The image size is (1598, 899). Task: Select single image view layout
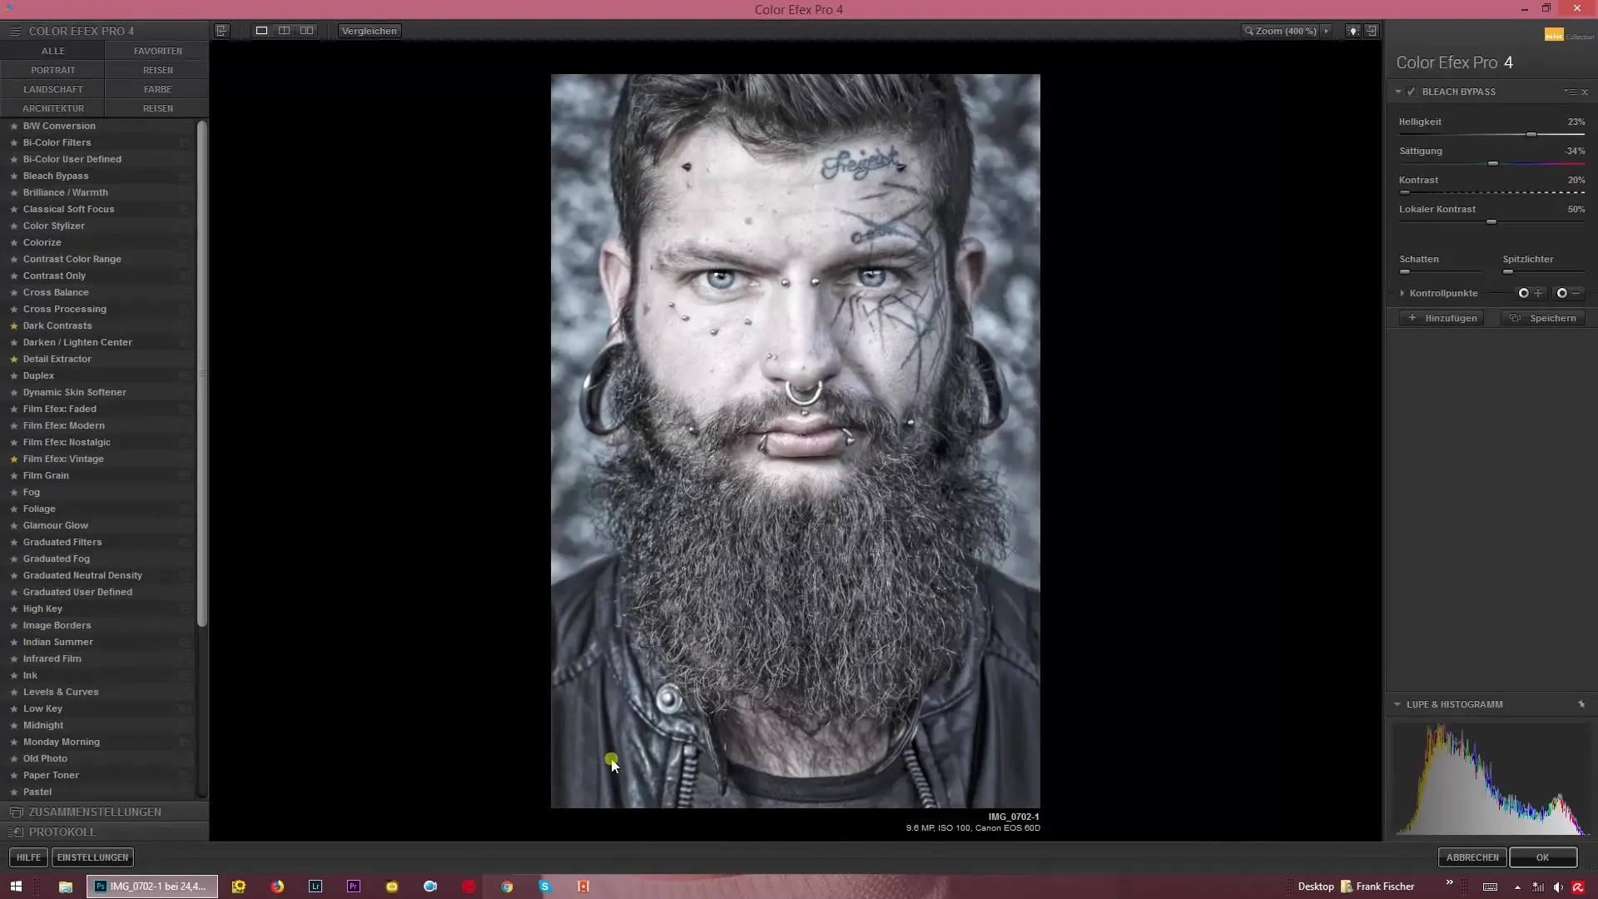click(x=261, y=31)
